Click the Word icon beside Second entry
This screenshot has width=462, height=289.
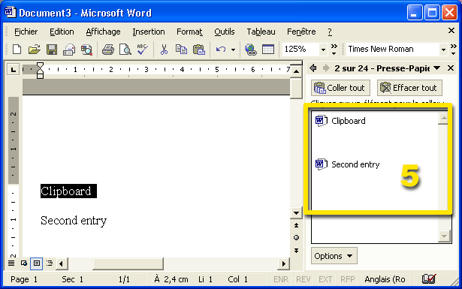(x=322, y=164)
